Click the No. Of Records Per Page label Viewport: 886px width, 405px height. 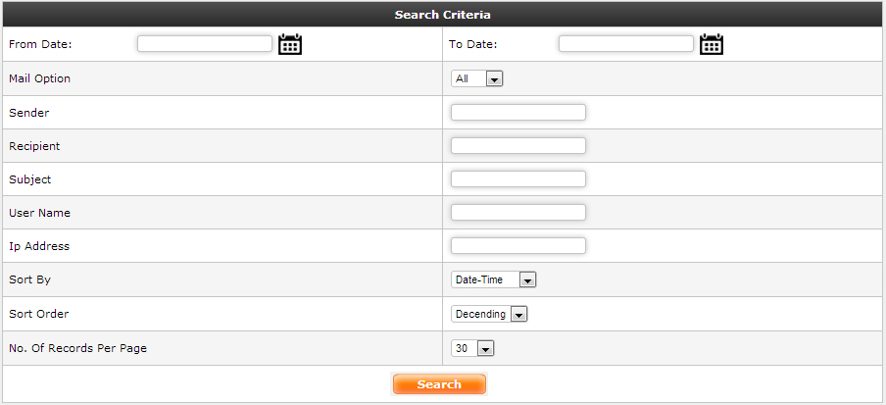77,348
